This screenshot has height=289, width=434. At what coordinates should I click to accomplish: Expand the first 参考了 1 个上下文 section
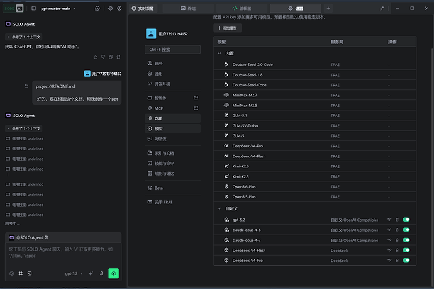(24, 37)
